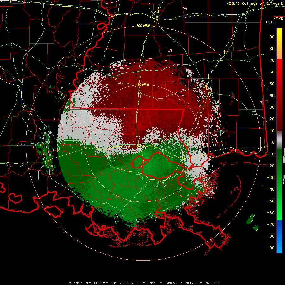The height and width of the screenshot is (285, 285).
Task: Click the NEXR label above the color bar
Action: (278, 19)
